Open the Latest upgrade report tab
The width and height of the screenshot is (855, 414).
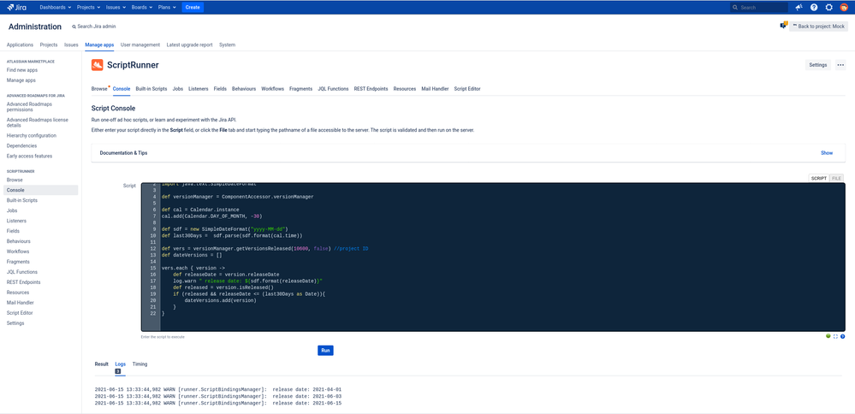(189, 44)
